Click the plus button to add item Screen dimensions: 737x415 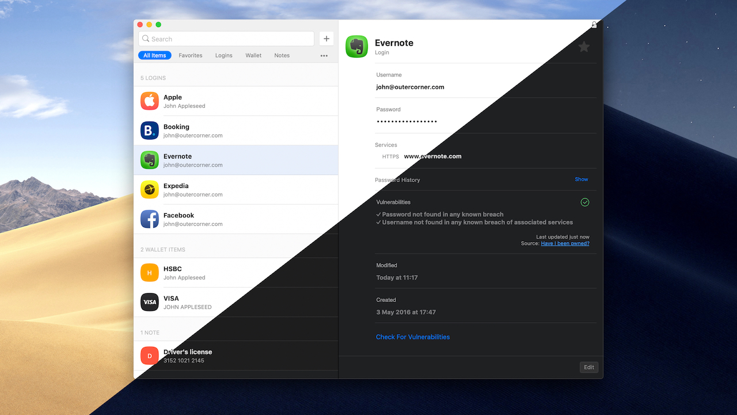[326, 39]
